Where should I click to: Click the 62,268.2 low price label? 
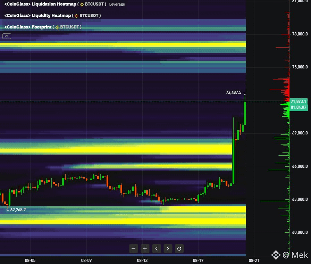point(18,209)
